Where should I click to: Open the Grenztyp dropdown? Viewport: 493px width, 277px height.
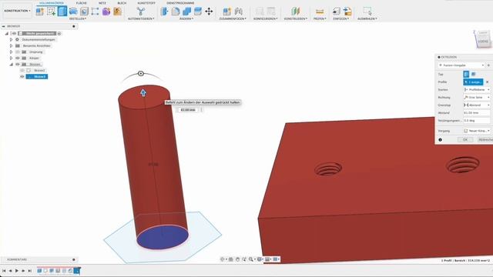(x=477, y=105)
